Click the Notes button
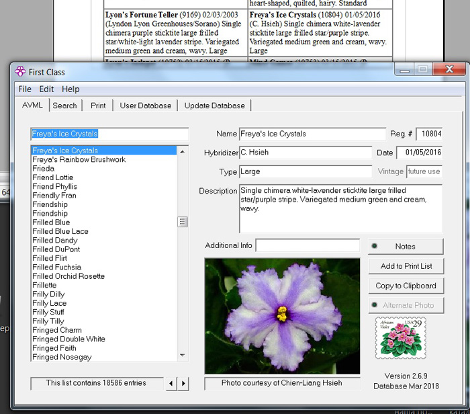 point(406,246)
